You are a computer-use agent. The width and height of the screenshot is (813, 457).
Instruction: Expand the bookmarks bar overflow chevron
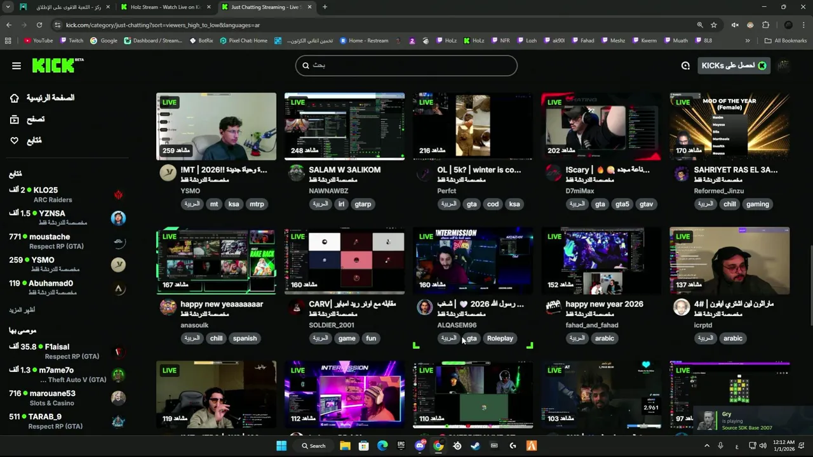(x=748, y=41)
